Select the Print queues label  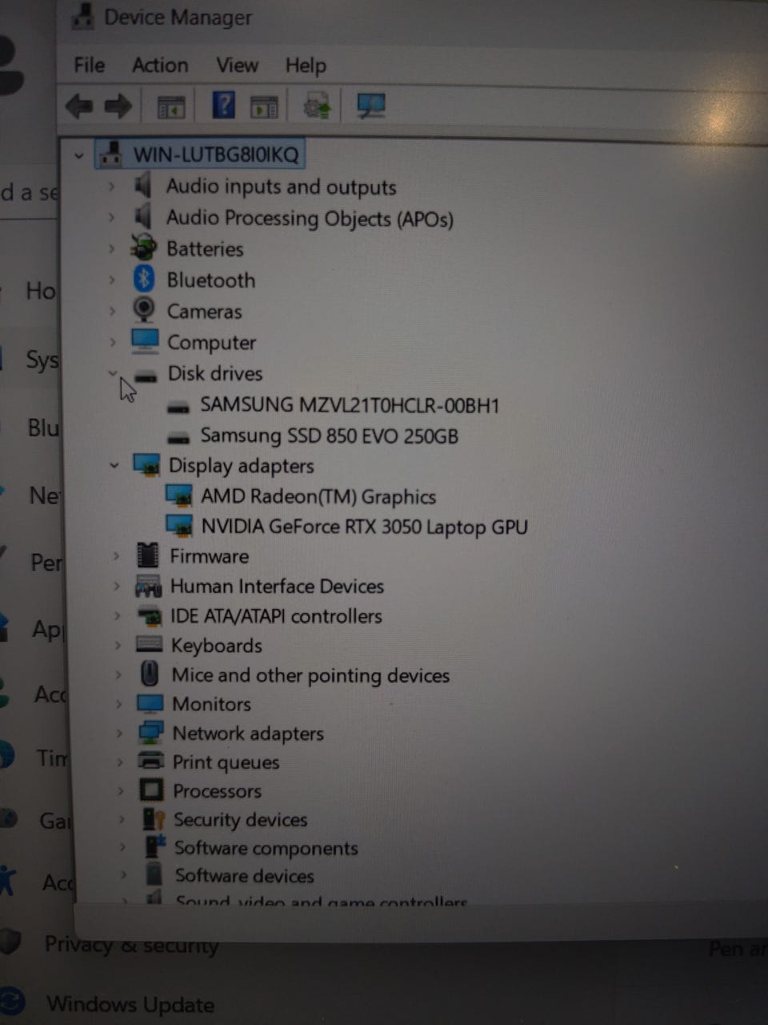226,762
